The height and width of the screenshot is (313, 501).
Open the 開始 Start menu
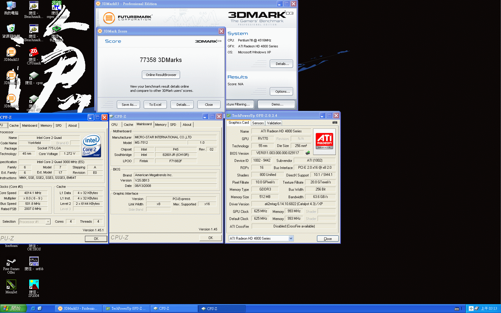pyautogui.click(x=13, y=309)
